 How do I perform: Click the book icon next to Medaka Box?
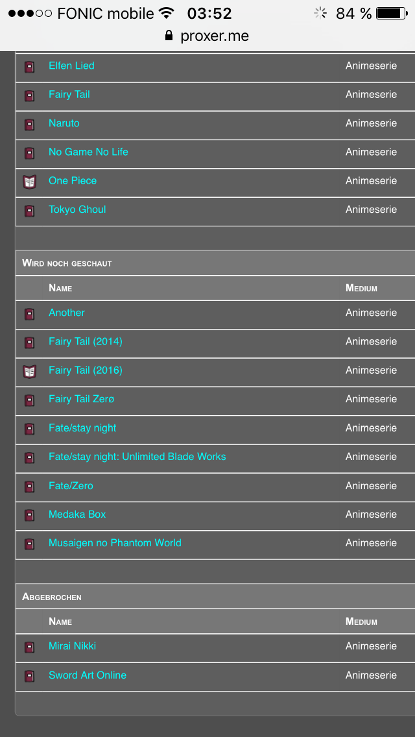coord(29,516)
